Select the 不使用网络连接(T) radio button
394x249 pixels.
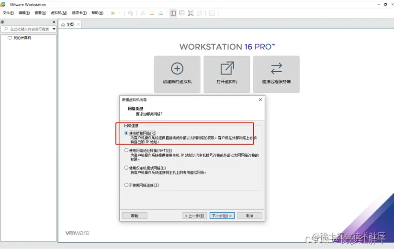coord(126,185)
